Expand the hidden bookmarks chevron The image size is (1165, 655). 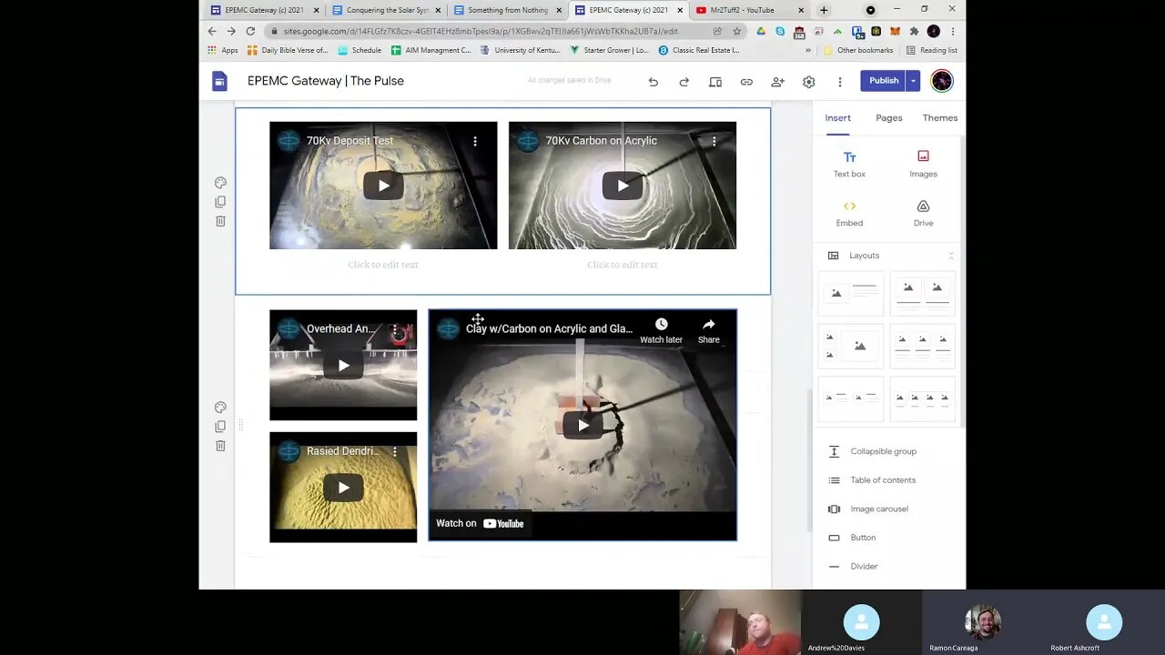click(x=807, y=50)
